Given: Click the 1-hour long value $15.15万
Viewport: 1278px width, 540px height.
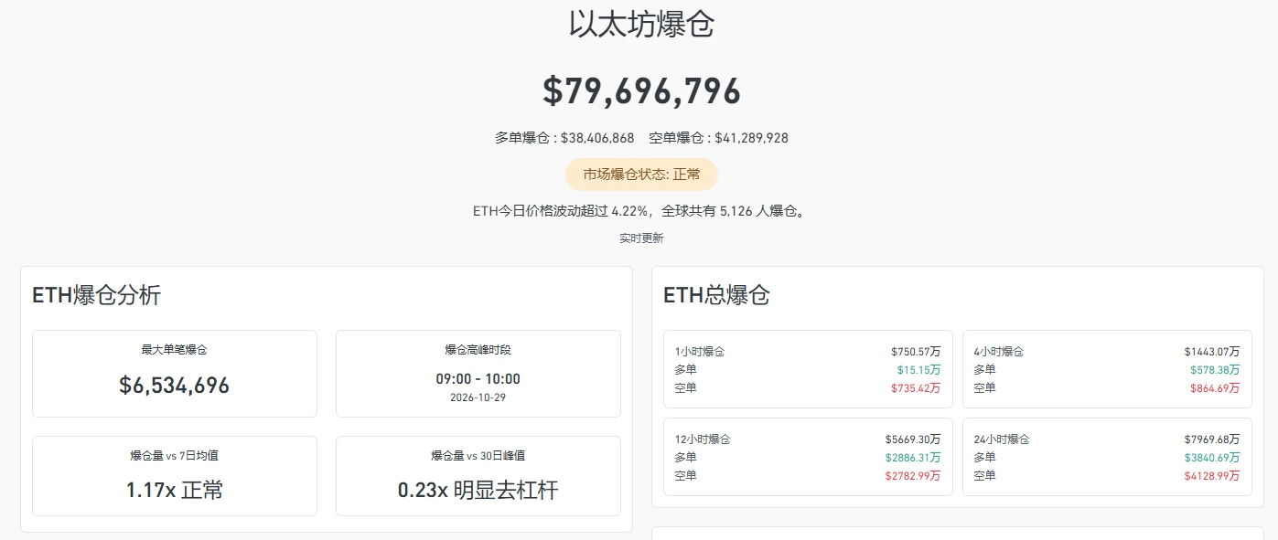Looking at the screenshot, I should 918,370.
